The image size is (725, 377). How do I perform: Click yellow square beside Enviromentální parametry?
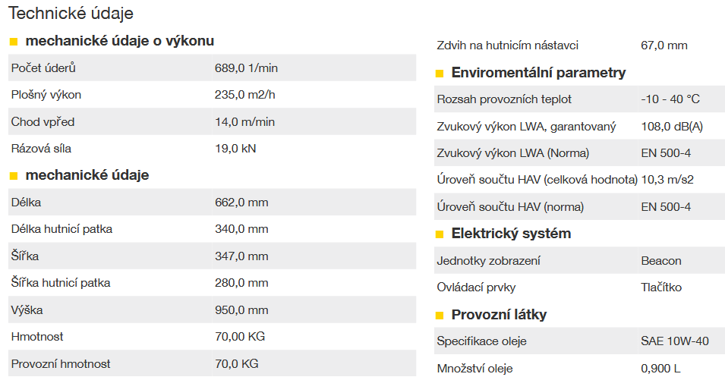(440, 74)
